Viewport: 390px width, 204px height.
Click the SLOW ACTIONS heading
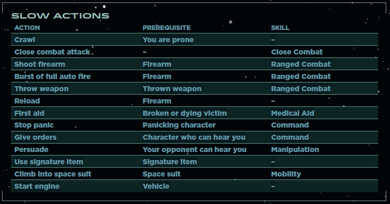pyautogui.click(x=60, y=16)
